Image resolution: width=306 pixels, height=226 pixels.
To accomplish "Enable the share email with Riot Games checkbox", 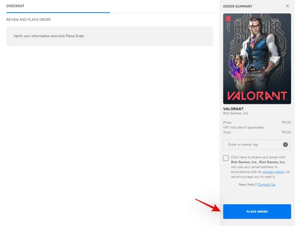I will [226, 157].
